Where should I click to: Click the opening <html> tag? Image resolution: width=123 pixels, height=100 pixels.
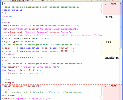pyautogui.click(x=6, y=16)
